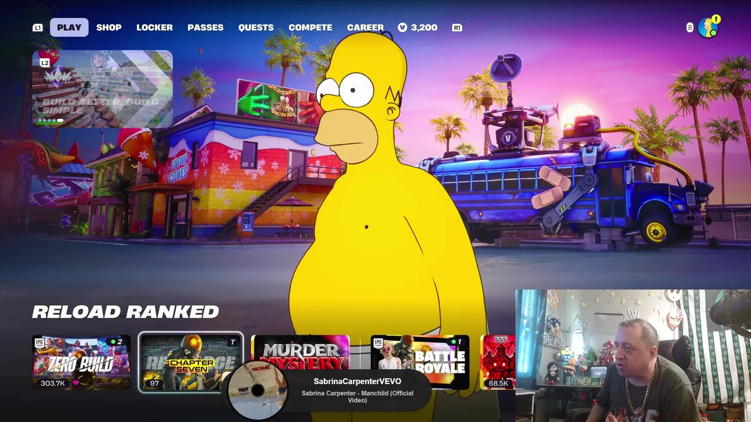Click the L1 bumper icon
The width and height of the screenshot is (751, 422).
(38, 28)
